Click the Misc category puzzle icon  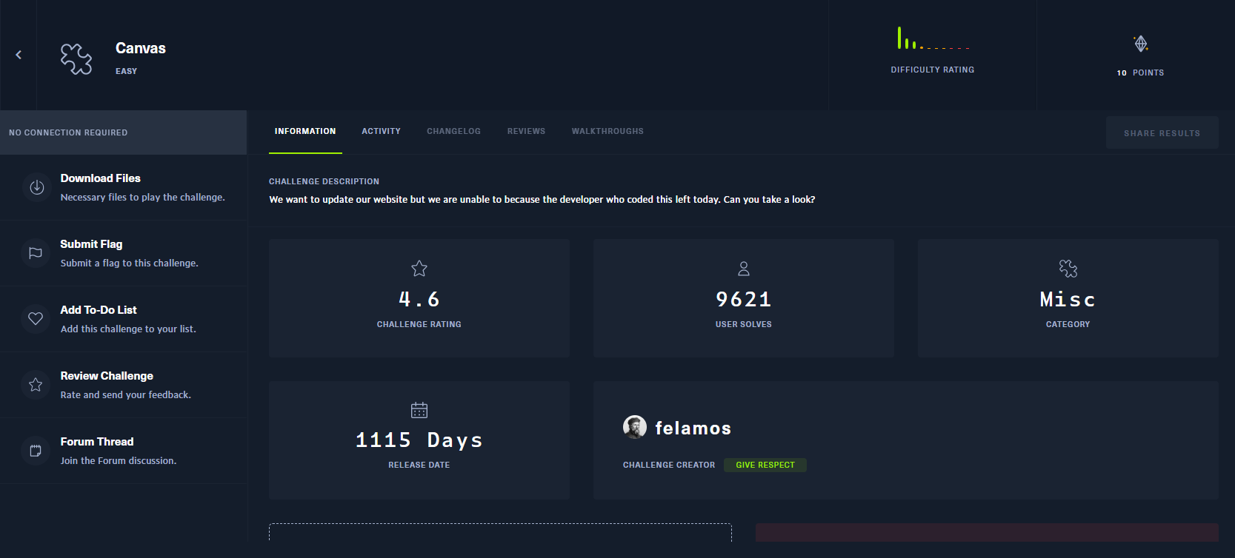tap(1068, 269)
